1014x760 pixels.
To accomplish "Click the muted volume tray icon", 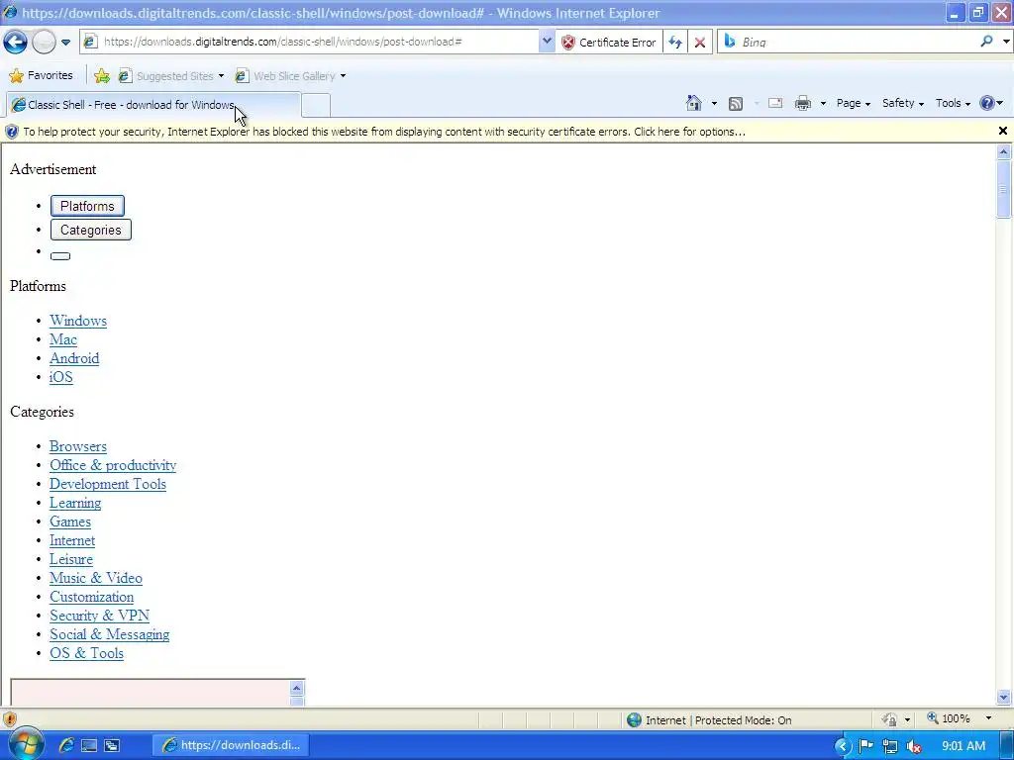I will click(x=914, y=746).
